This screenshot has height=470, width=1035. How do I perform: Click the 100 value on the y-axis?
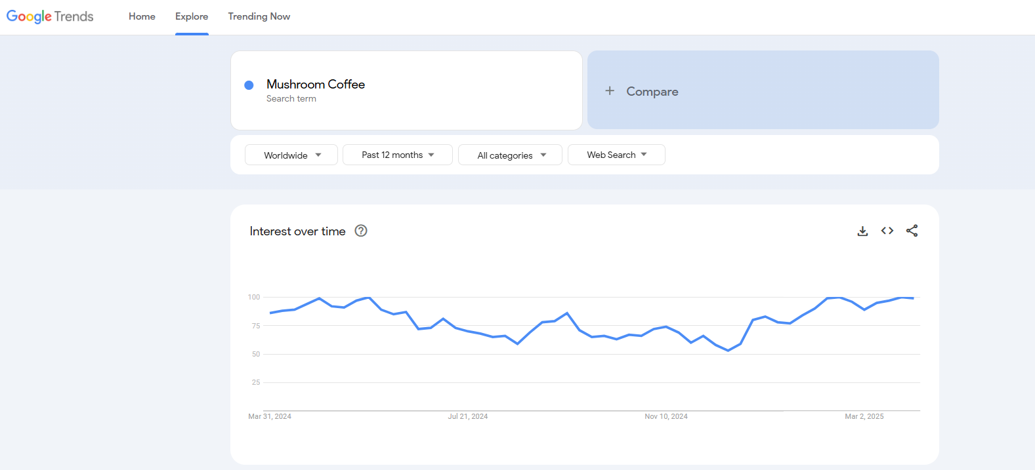(254, 297)
